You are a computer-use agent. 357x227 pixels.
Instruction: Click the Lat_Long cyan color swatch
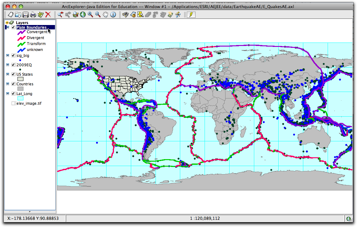coord(21,98)
